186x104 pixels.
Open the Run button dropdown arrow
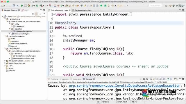(x=39, y=5)
